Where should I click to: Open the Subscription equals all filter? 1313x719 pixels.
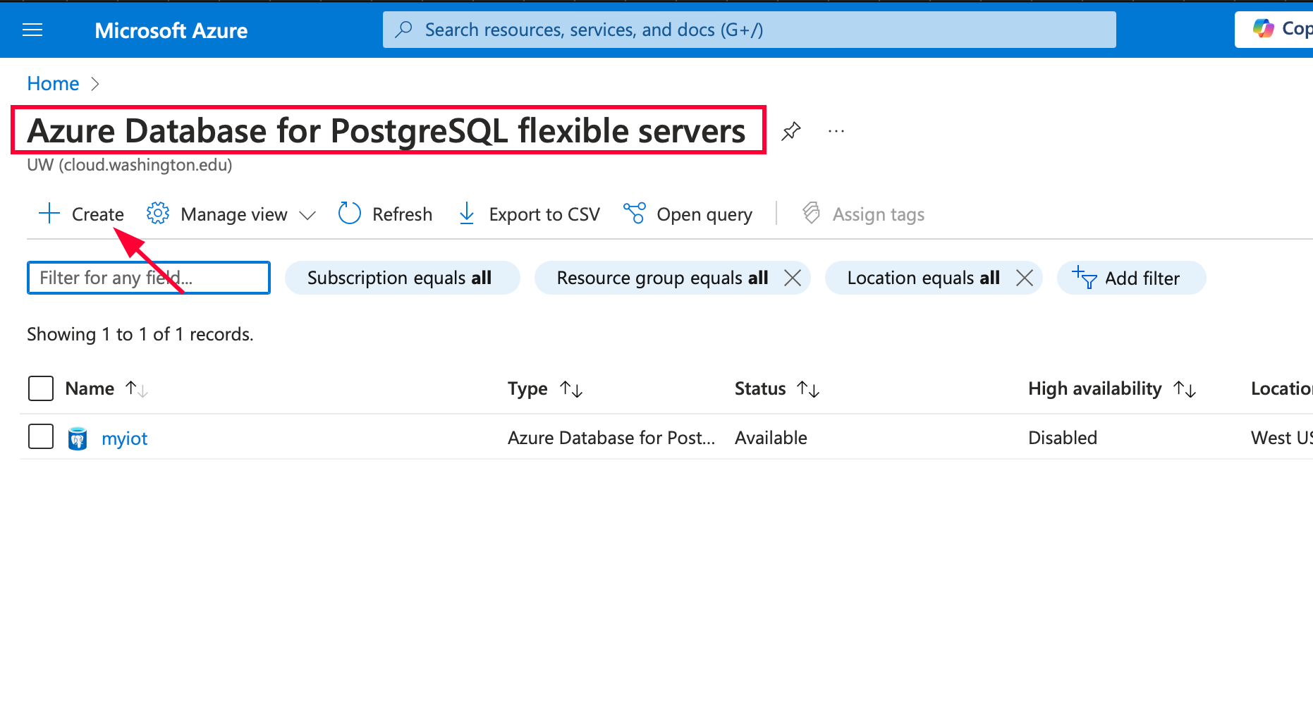402,278
